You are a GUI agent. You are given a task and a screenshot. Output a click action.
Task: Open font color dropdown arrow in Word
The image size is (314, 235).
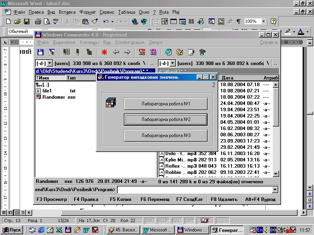(308, 32)
